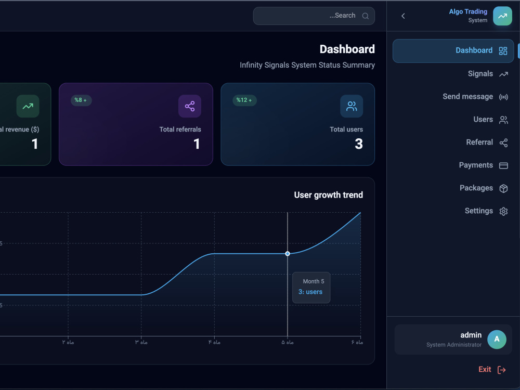Click the month ۴ axis label
Viewport: 520px width, 390px height.
click(x=214, y=342)
